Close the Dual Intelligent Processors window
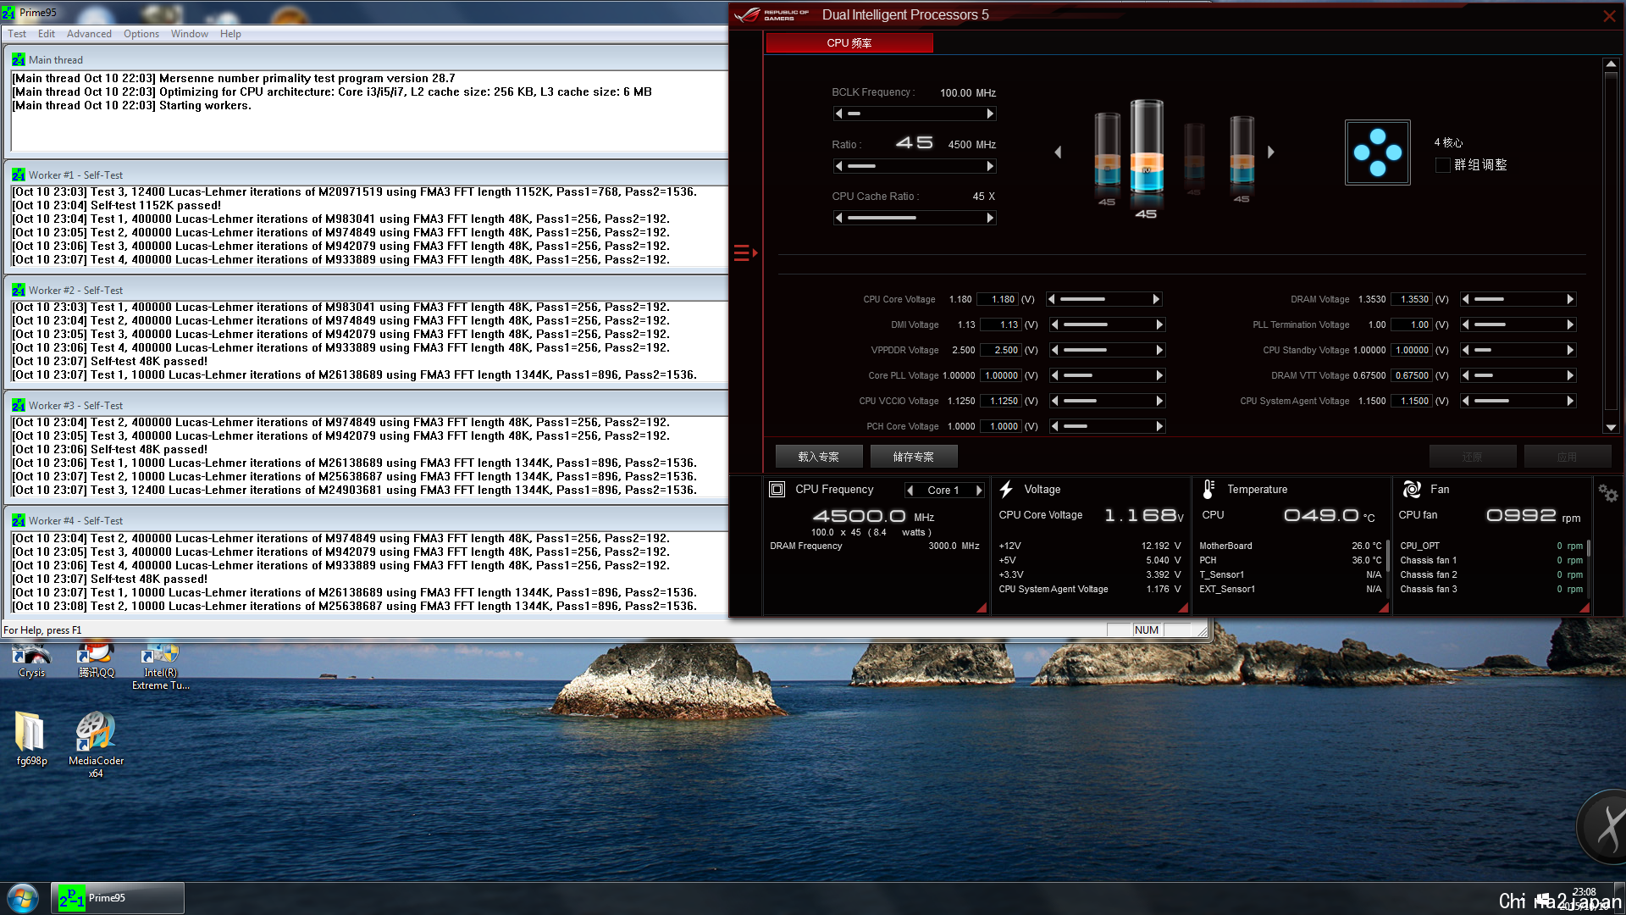The height and width of the screenshot is (915, 1626). point(1609,16)
